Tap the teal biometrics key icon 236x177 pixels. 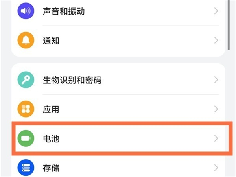click(26, 80)
